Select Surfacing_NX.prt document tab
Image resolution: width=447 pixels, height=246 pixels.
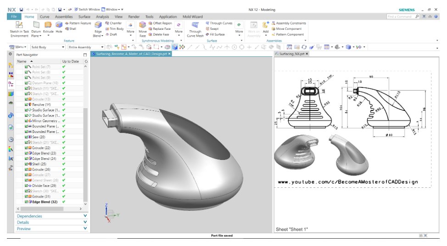click(291, 54)
